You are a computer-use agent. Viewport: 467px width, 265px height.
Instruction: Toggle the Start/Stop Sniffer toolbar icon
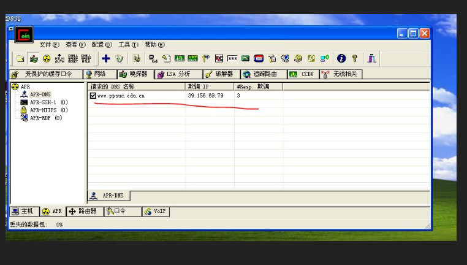(33, 58)
